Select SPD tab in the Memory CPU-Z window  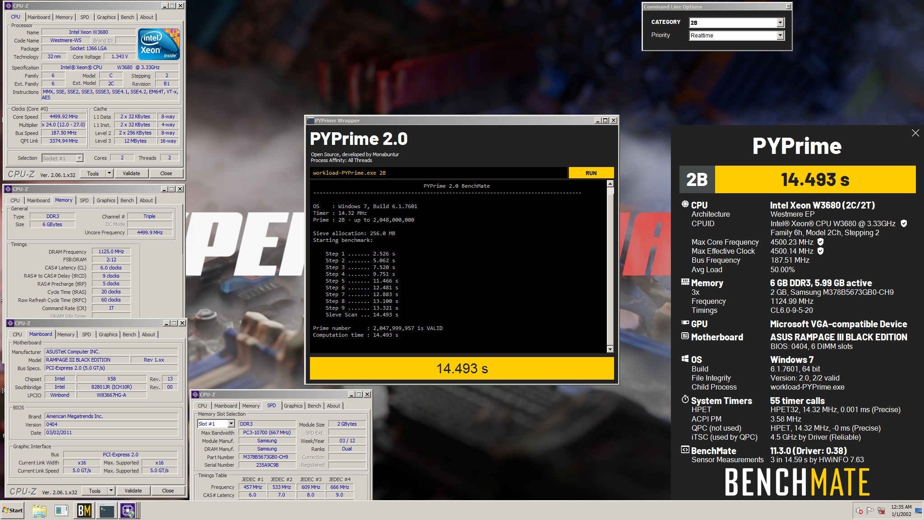pyautogui.click(x=84, y=200)
